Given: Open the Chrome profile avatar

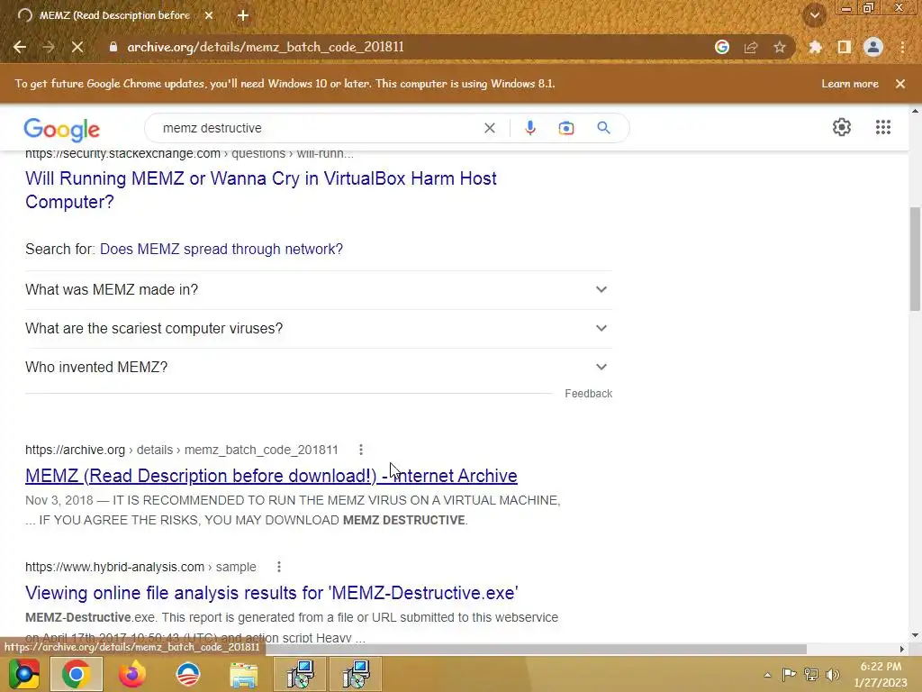Looking at the screenshot, I should click(873, 47).
